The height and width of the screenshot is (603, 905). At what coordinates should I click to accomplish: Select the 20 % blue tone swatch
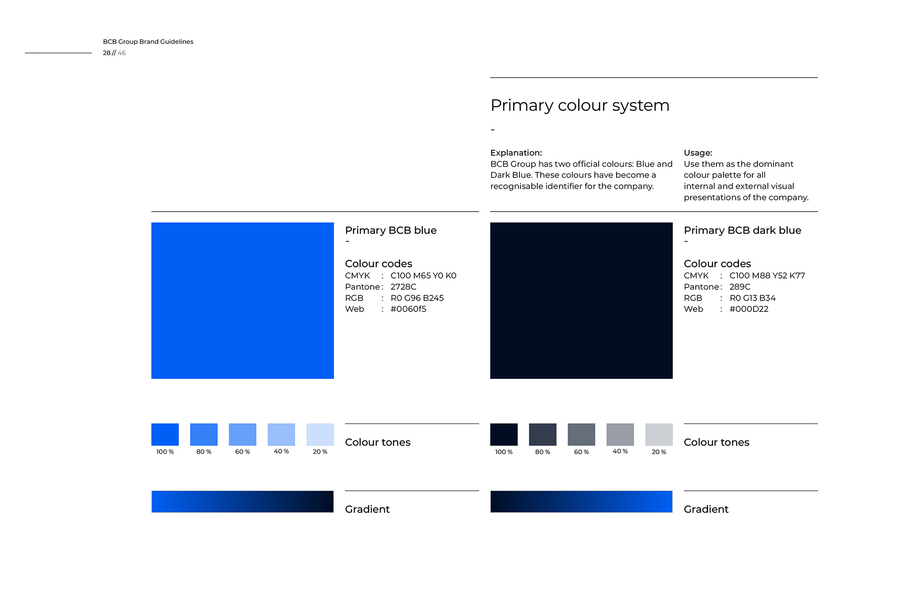tap(320, 434)
